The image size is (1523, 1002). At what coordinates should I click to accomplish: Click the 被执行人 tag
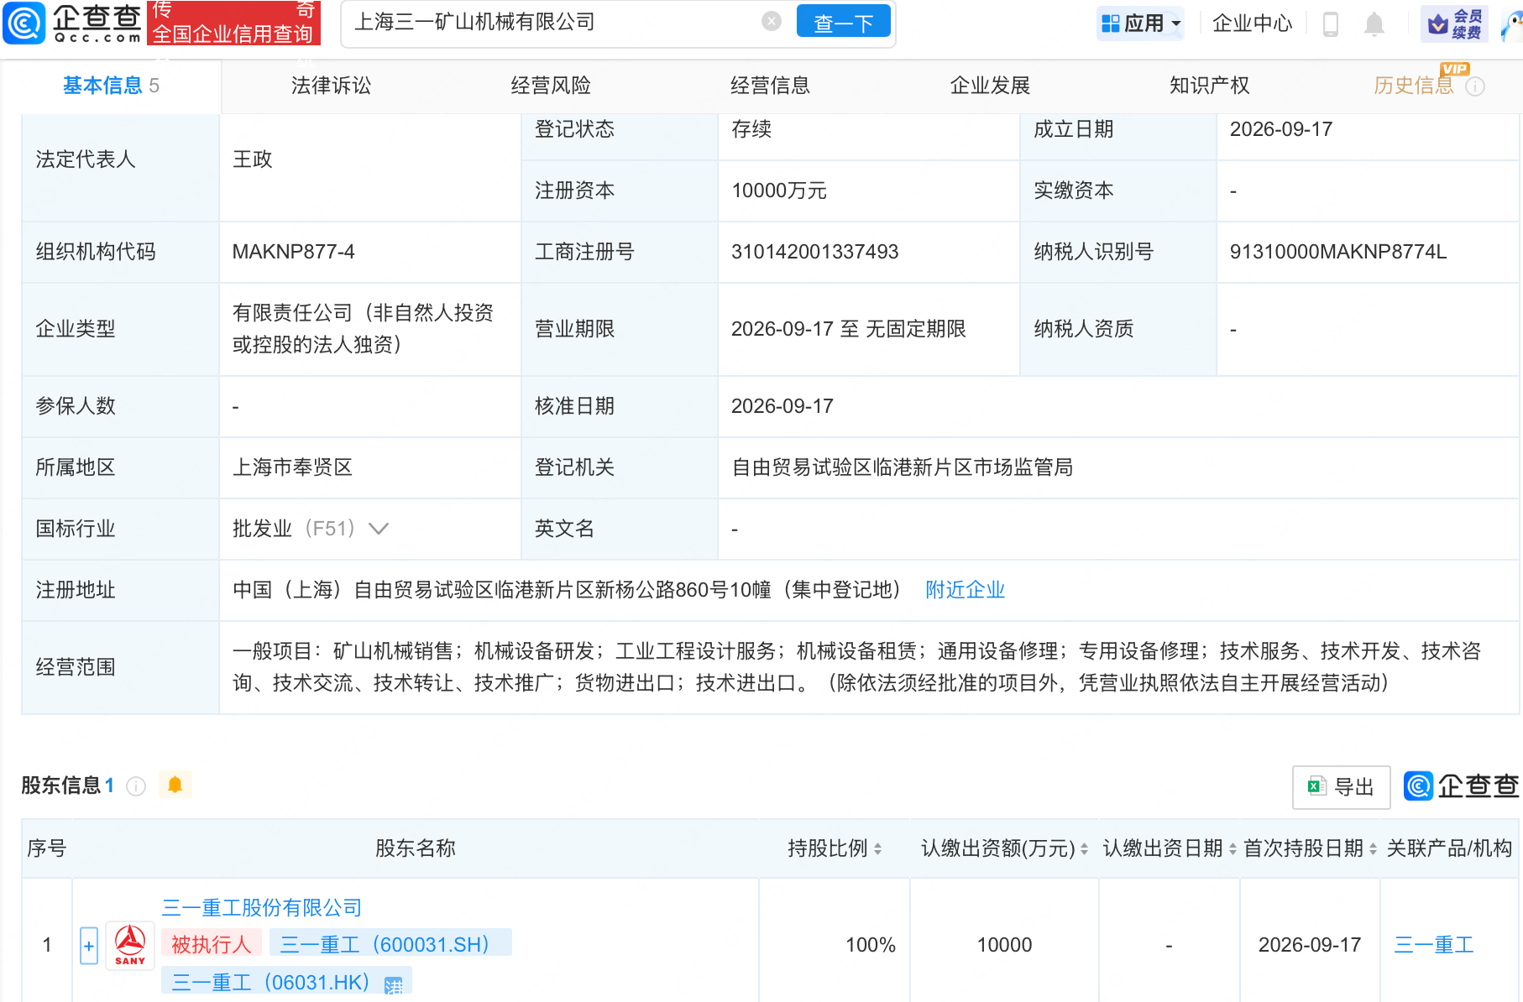(212, 944)
